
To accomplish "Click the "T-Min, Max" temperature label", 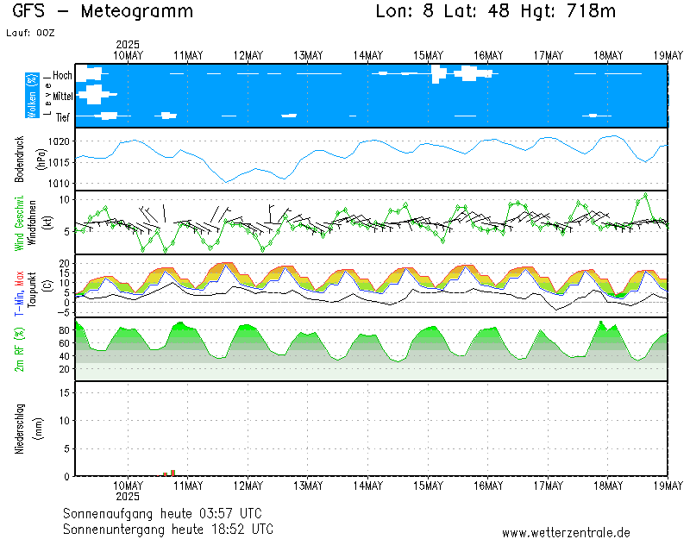I will (19, 293).
